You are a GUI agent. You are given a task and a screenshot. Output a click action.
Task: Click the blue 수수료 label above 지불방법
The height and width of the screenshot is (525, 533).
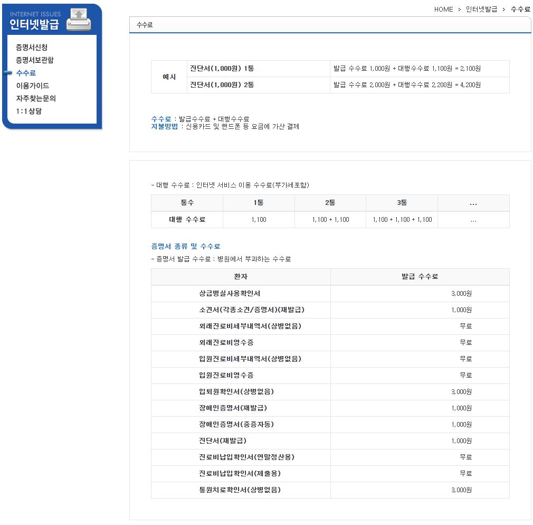(x=161, y=119)
